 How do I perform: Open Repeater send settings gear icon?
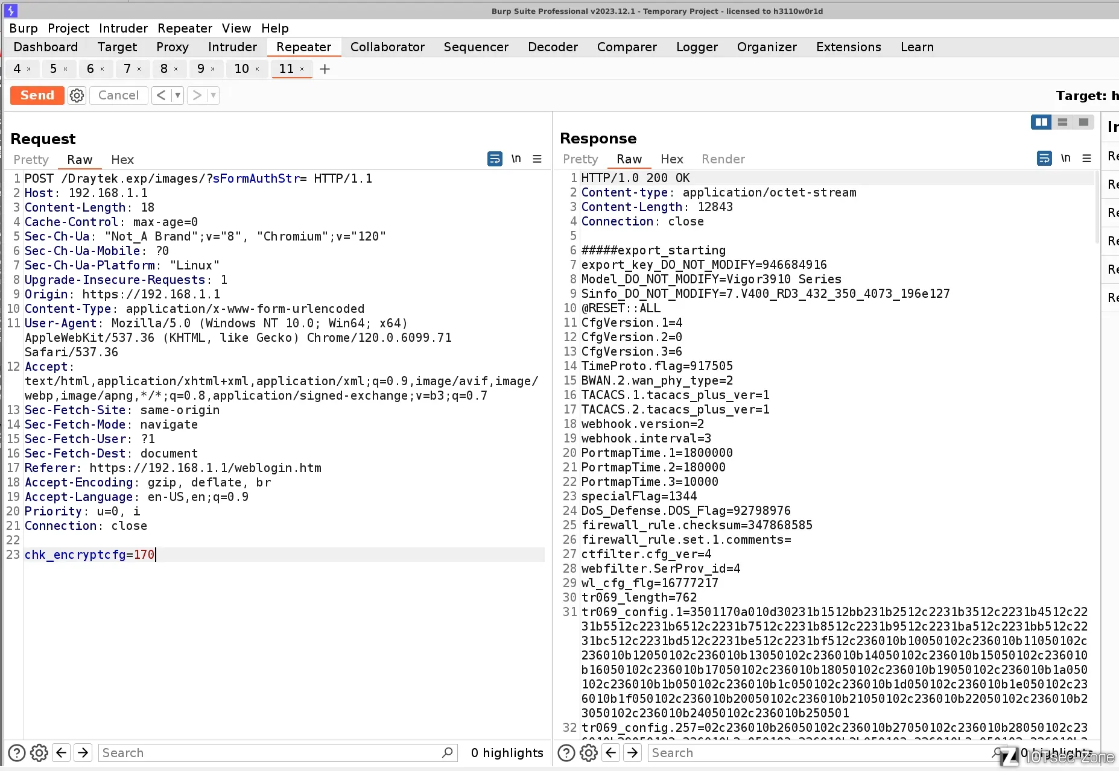pos(77,95)
